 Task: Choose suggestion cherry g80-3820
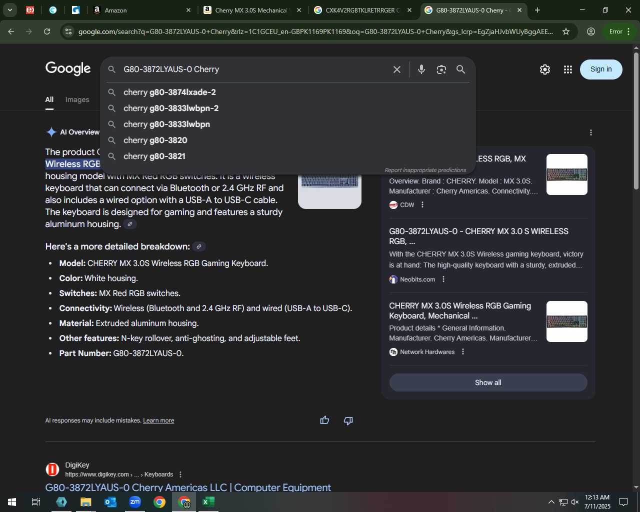287,140
